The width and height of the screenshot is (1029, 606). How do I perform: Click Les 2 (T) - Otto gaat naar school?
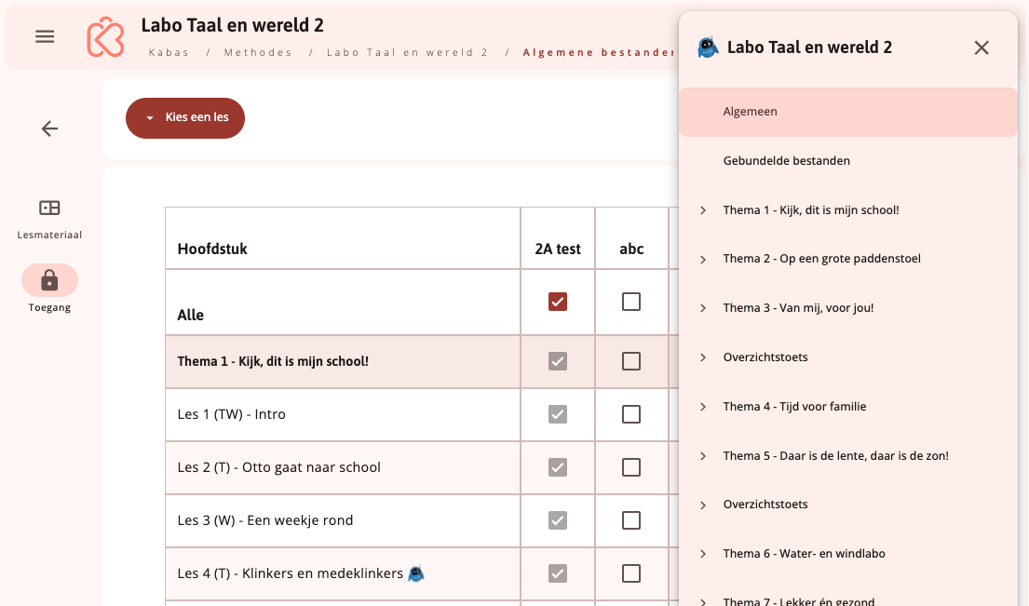[x=279, y=467]
